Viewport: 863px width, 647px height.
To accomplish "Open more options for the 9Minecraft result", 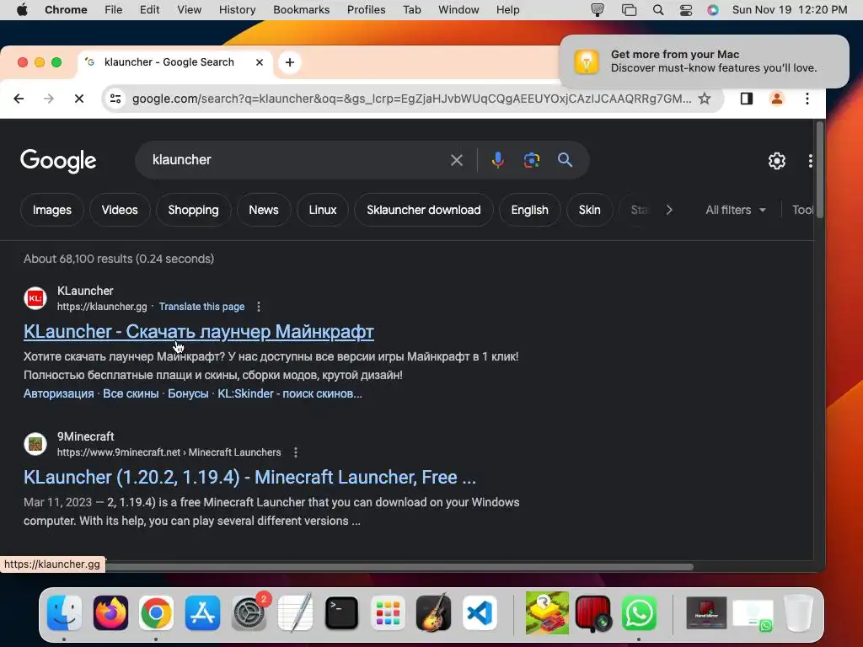I will 296,452.
